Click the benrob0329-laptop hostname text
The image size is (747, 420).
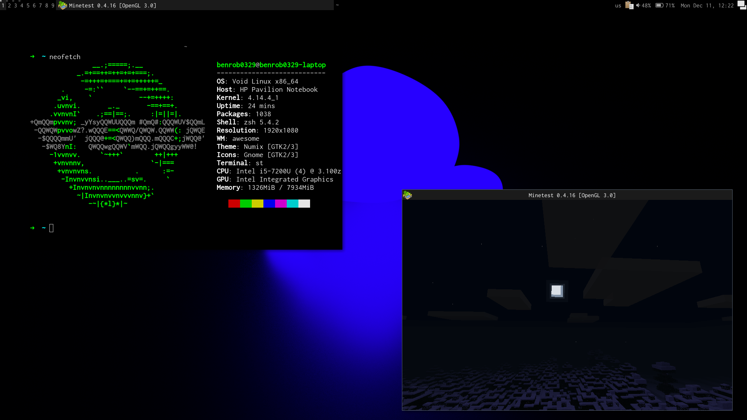(x=293, y=65)
